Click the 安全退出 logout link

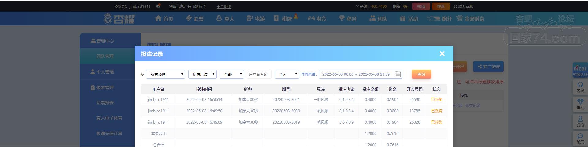pos(224,6)
